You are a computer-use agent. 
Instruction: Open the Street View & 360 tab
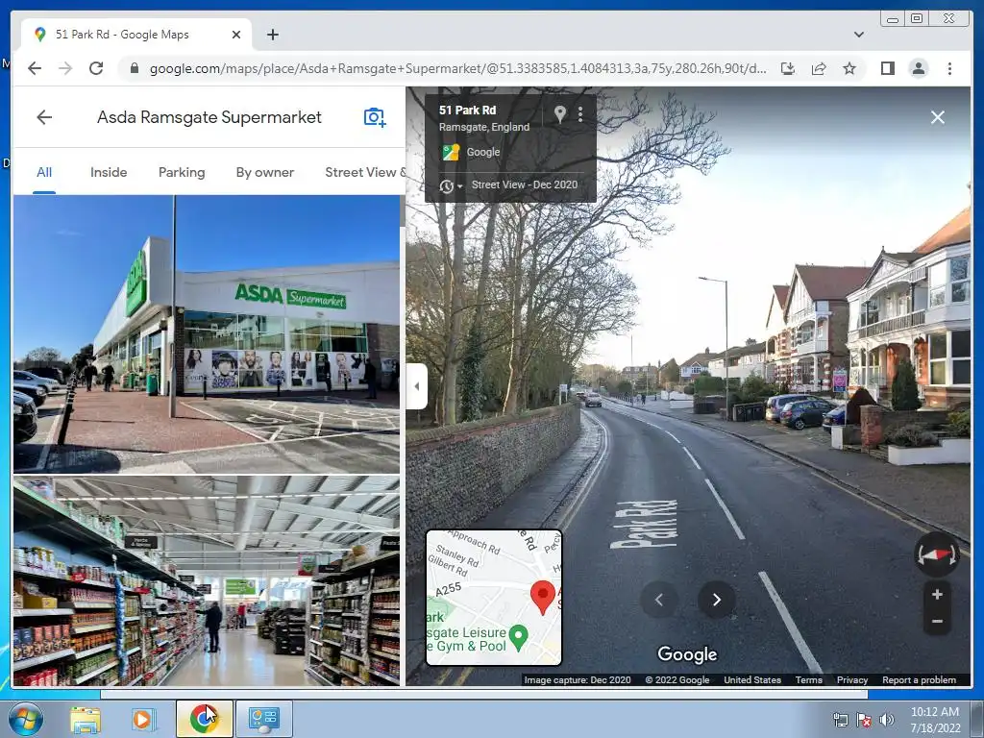[x=364, y=172]
